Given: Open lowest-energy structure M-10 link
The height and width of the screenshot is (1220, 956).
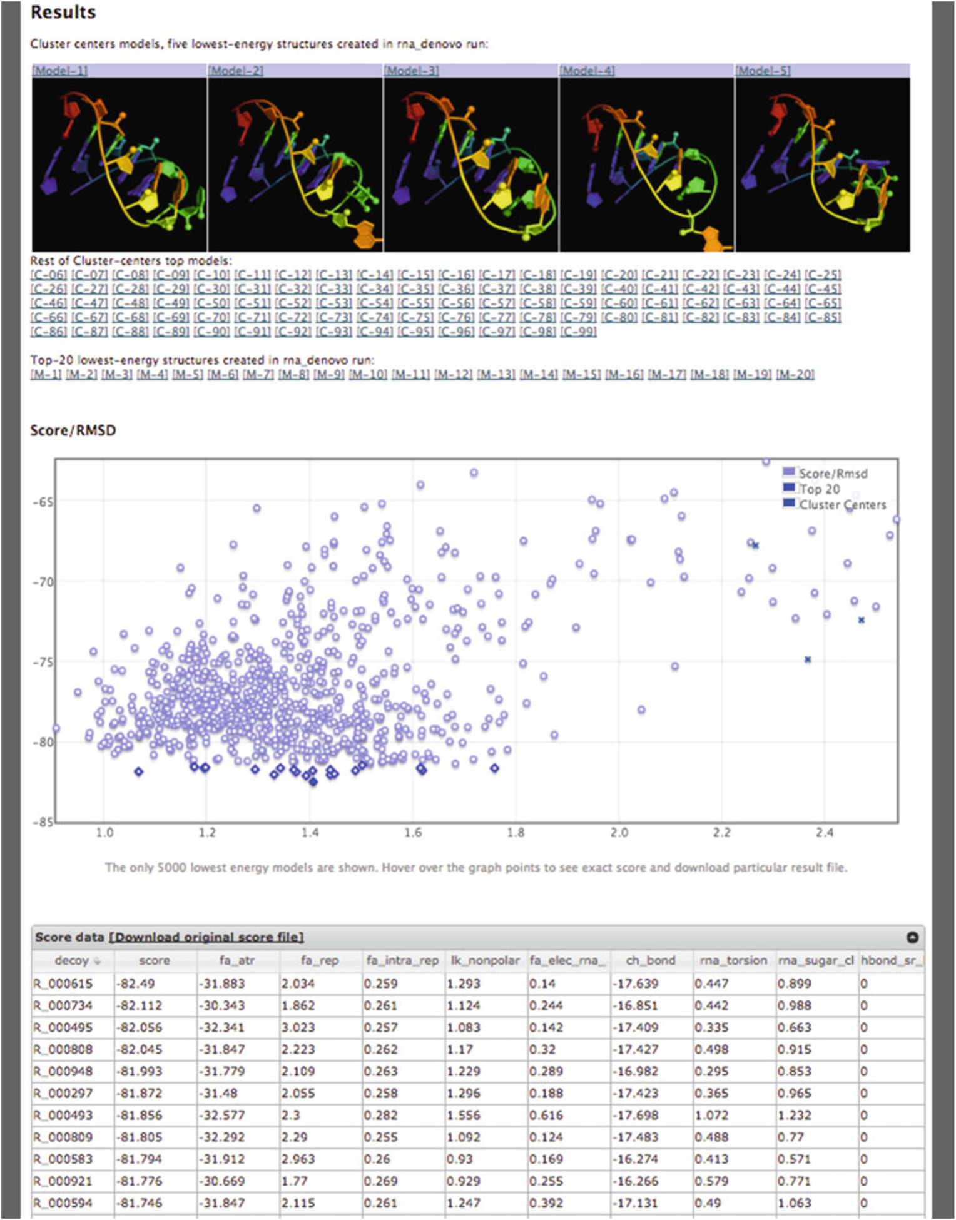Looking at the screenshot, I should [x=368, y=375].
